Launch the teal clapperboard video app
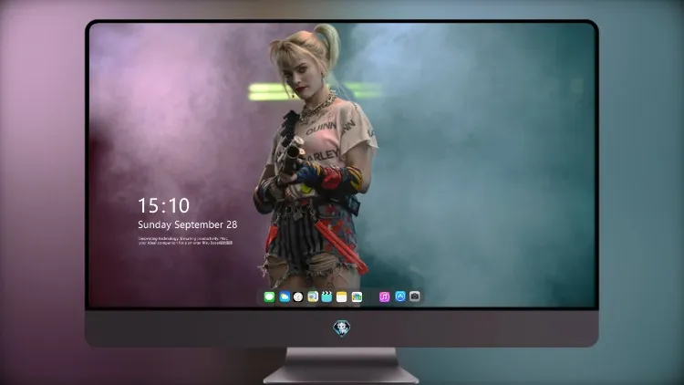The image size is (684, 385). click(326, 297)
